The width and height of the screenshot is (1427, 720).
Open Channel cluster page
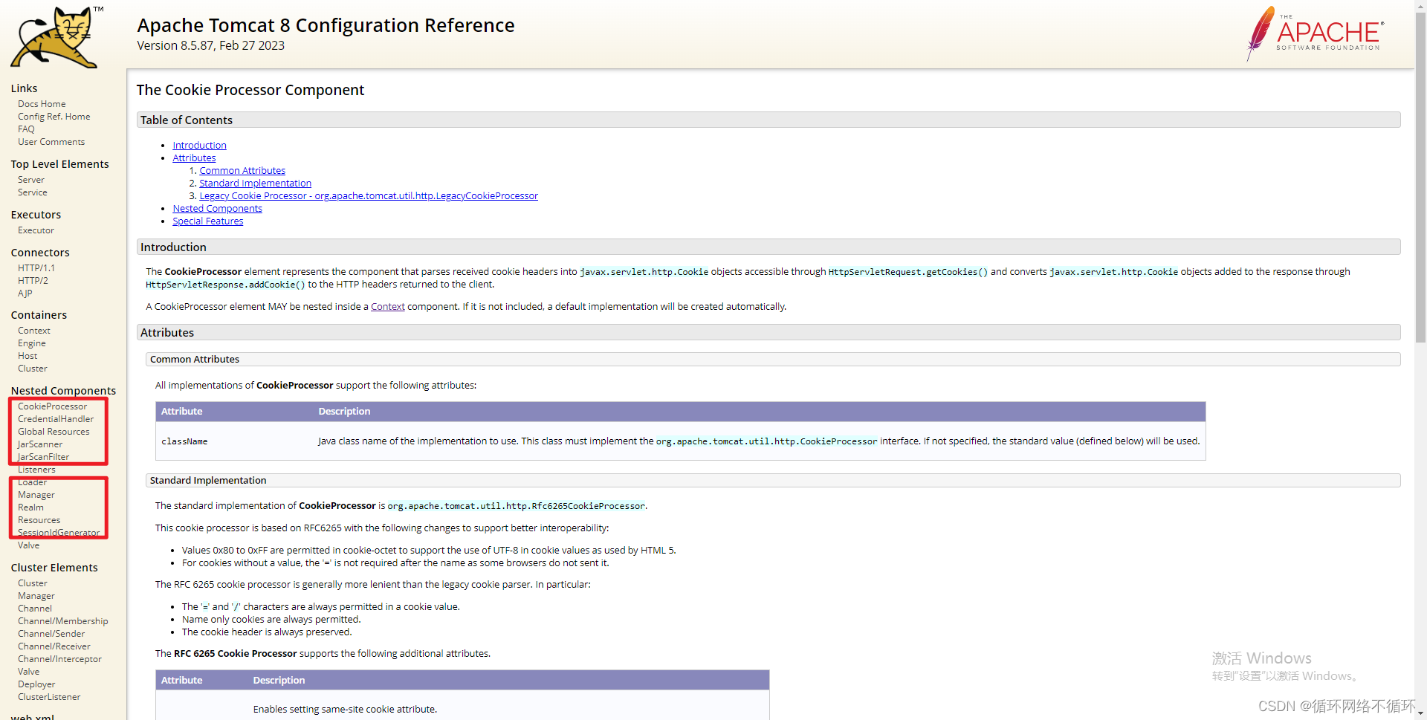pyautogui.click(x=35, y=609)
